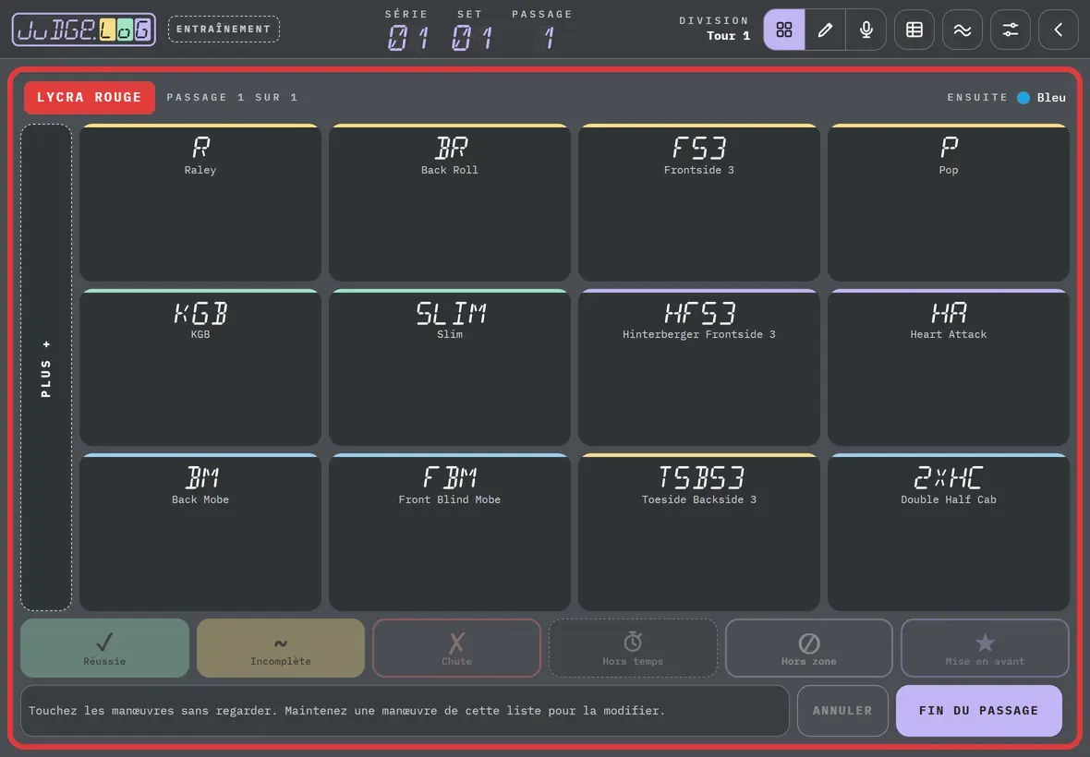
Task: Tap the Front Blind Mobe pad
Action: [450, 533]
